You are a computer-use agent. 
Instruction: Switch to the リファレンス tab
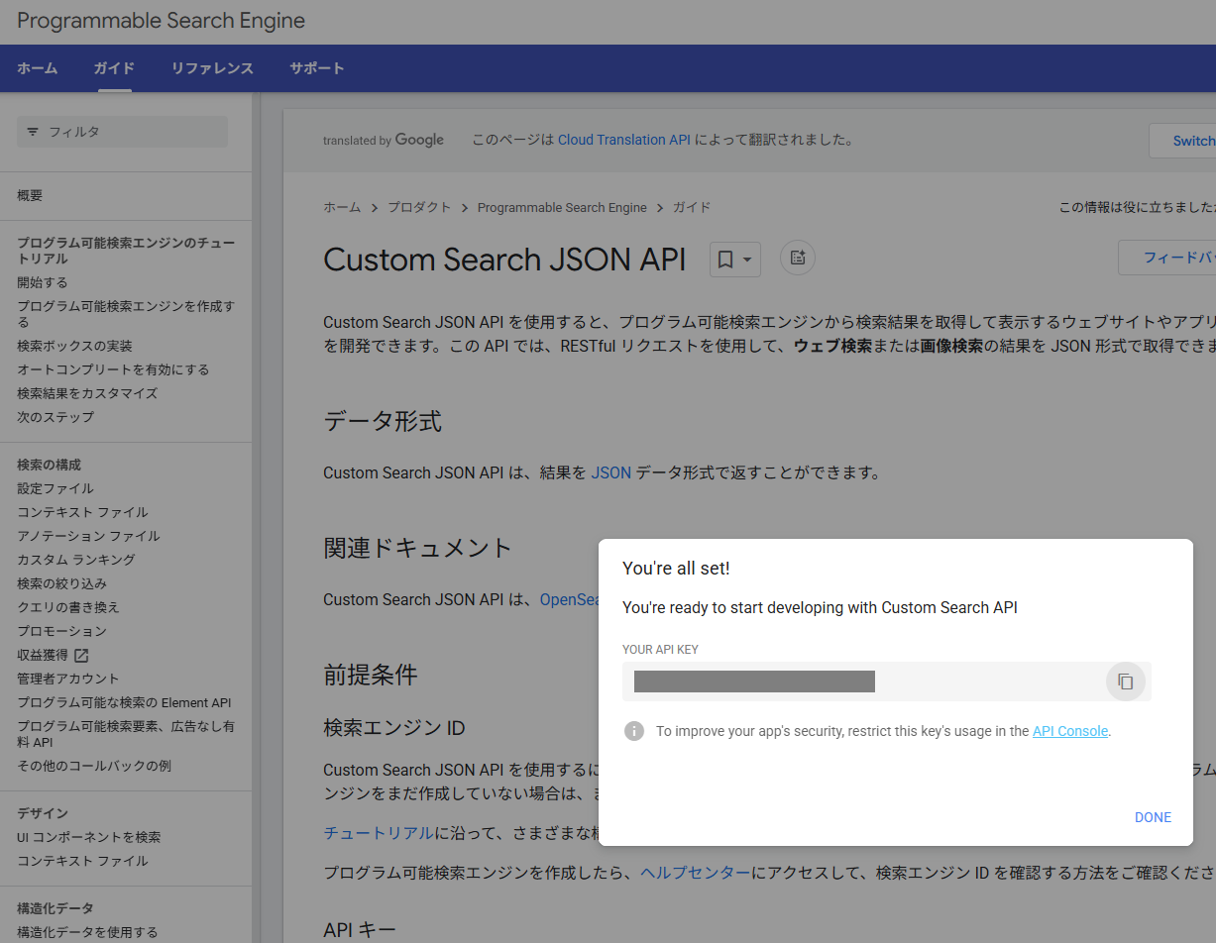pyautogui.click(x=210, y=67)
